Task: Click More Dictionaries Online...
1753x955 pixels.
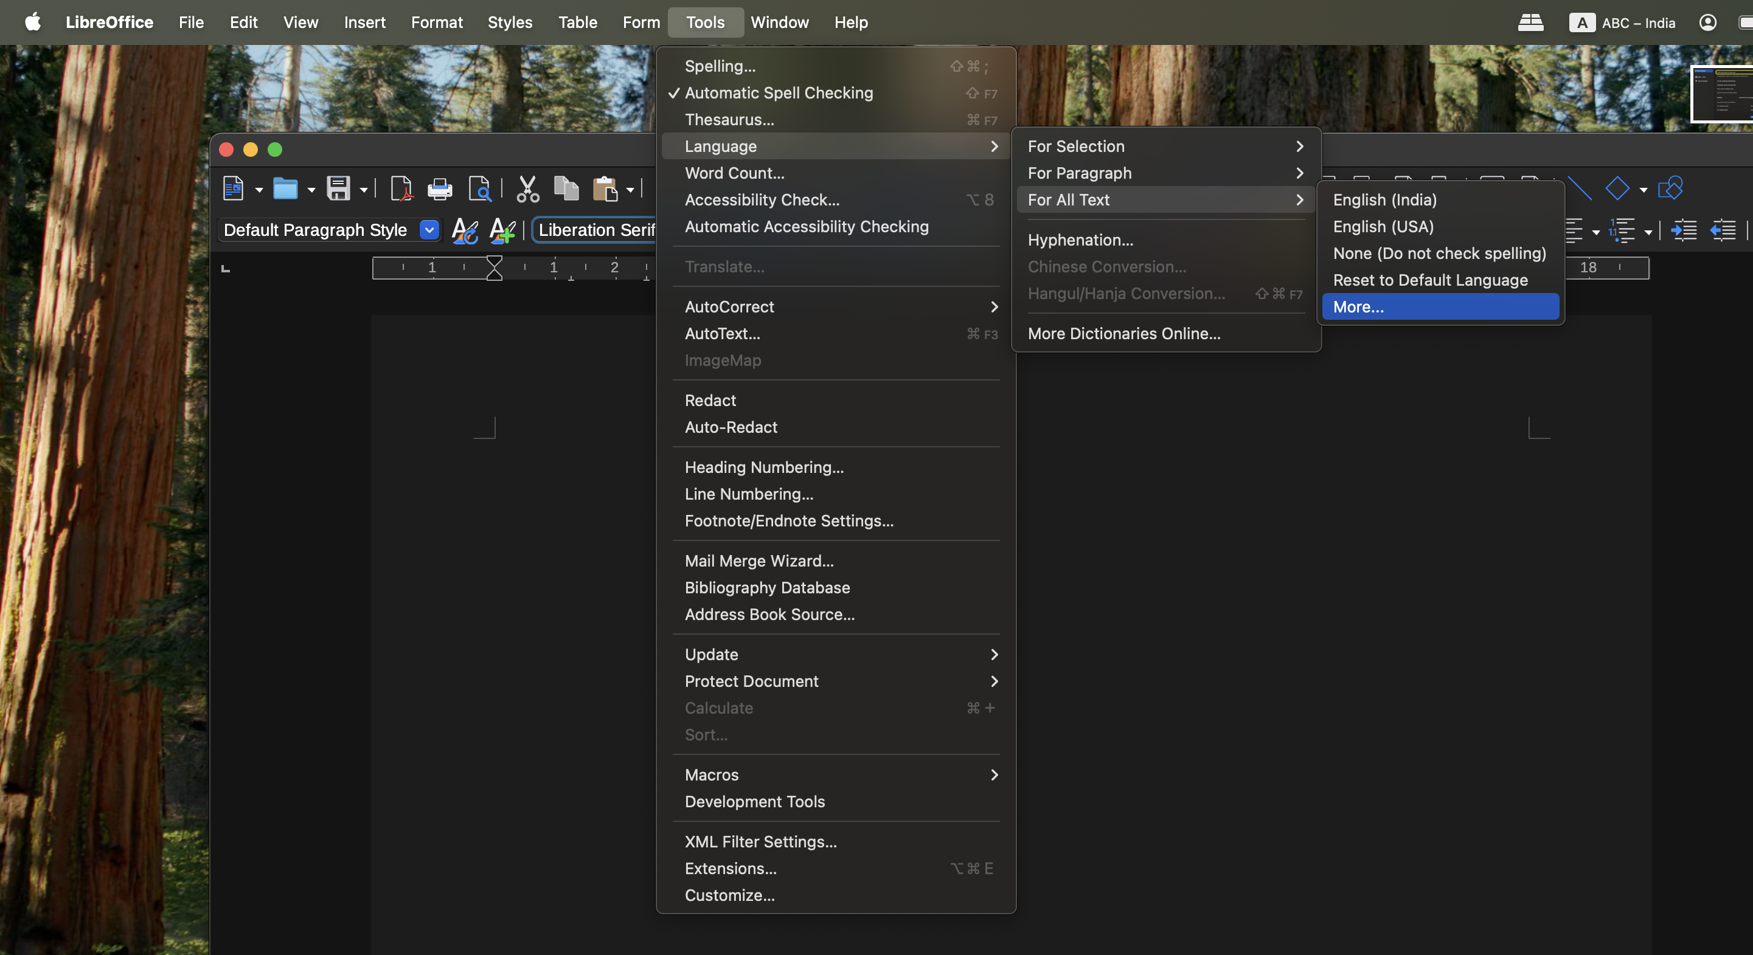Action: pyautogui.click(x=1165, y=334)
